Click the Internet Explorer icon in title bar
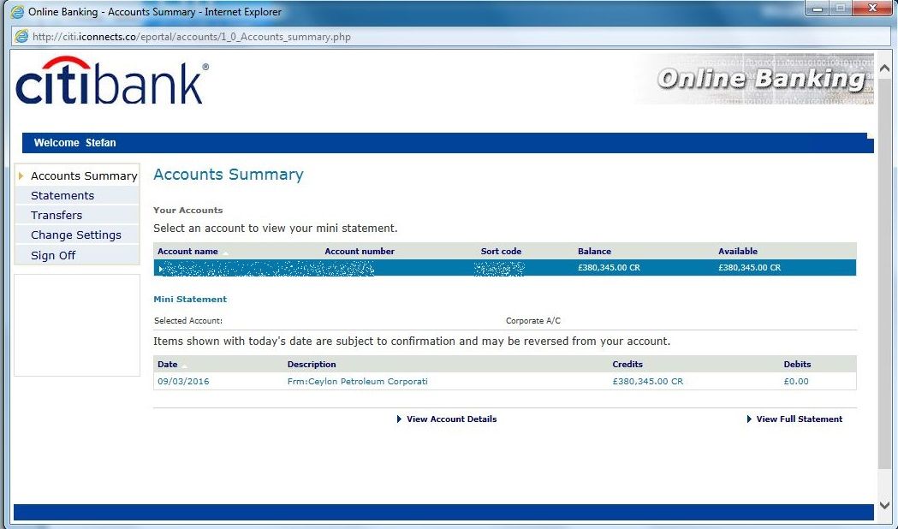This screenshot has height=529, width=898. point(18,11)
